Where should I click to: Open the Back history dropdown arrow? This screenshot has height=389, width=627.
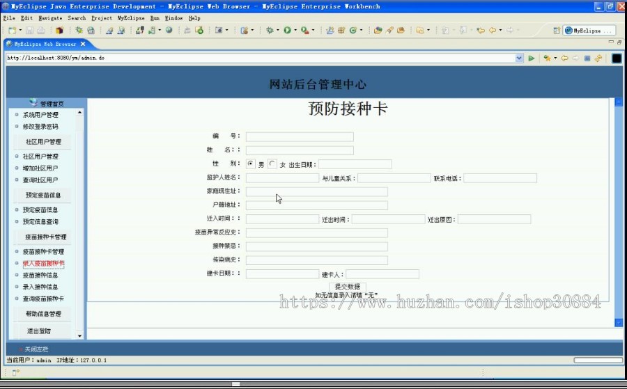tap(500, 31)
